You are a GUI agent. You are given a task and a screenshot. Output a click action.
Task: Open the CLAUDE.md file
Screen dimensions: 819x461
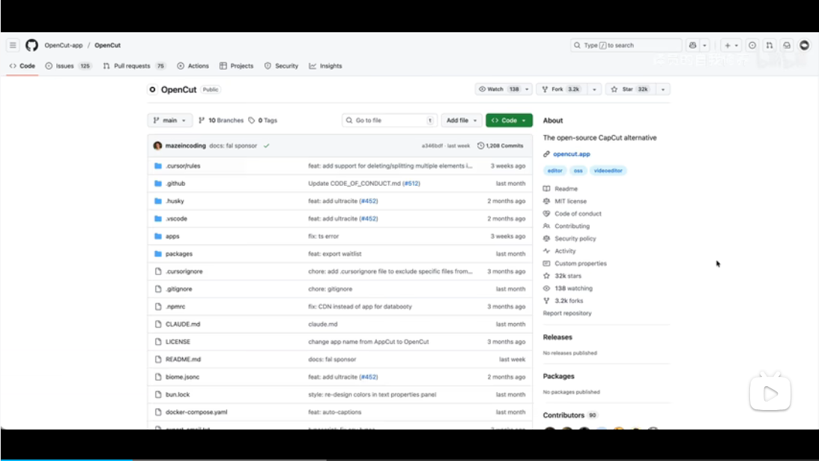(x=183, y=324)
